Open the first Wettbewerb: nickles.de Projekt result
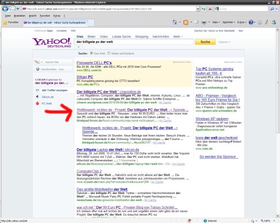This screenshot has width=280, height=223. pyautogui.click(x=132, y=110)
